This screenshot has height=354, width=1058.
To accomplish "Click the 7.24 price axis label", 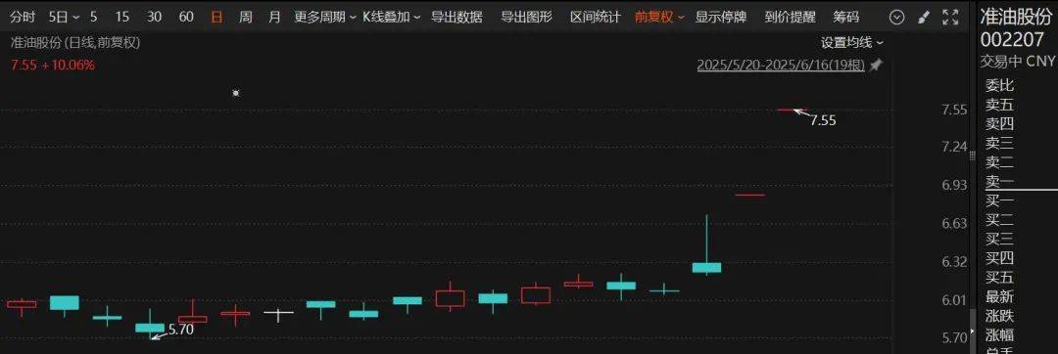I will tap(954, 147).
